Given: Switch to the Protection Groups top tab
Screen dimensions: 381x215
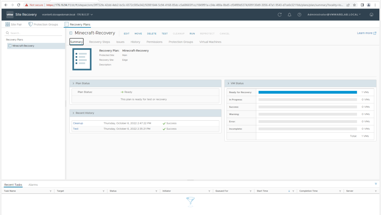Looking at the screenshot, I should pyautogui.click(x=43, y=24).
